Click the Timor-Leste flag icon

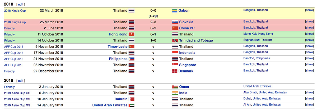[x=132, y=47]
